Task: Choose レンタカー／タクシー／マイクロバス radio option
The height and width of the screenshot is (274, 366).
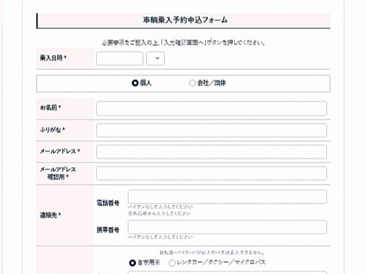Action: point(172,263)
